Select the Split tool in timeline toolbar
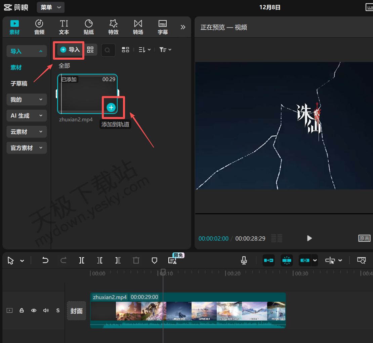Image resolution: width=373 pixels, height=343 pixels. (81, 260)
